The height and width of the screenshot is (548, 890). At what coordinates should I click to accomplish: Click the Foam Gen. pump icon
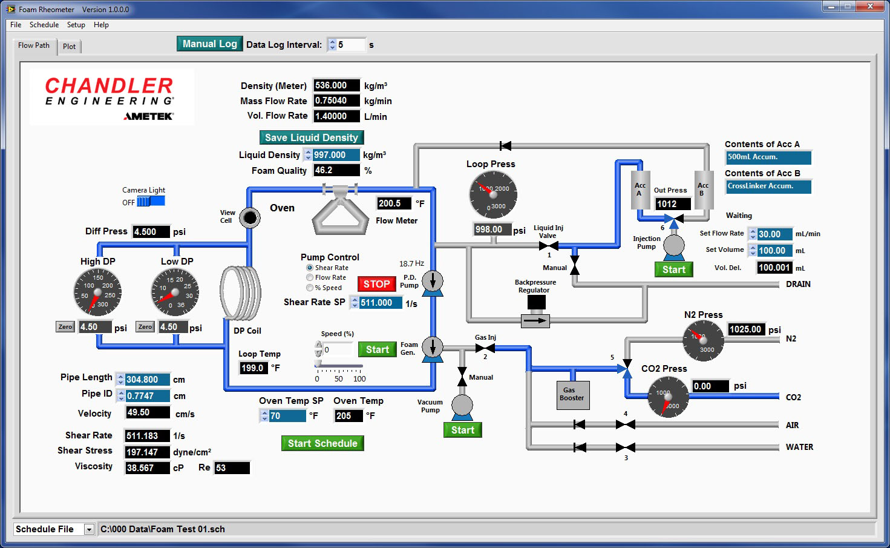(432, 349)
